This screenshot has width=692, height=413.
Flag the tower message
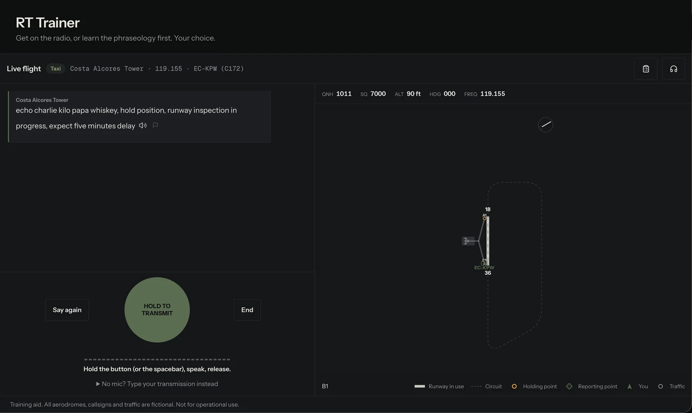coord(155,125)
